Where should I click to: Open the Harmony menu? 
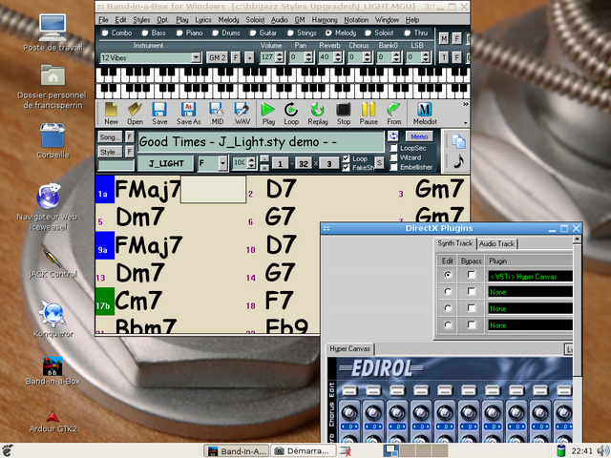325,20
